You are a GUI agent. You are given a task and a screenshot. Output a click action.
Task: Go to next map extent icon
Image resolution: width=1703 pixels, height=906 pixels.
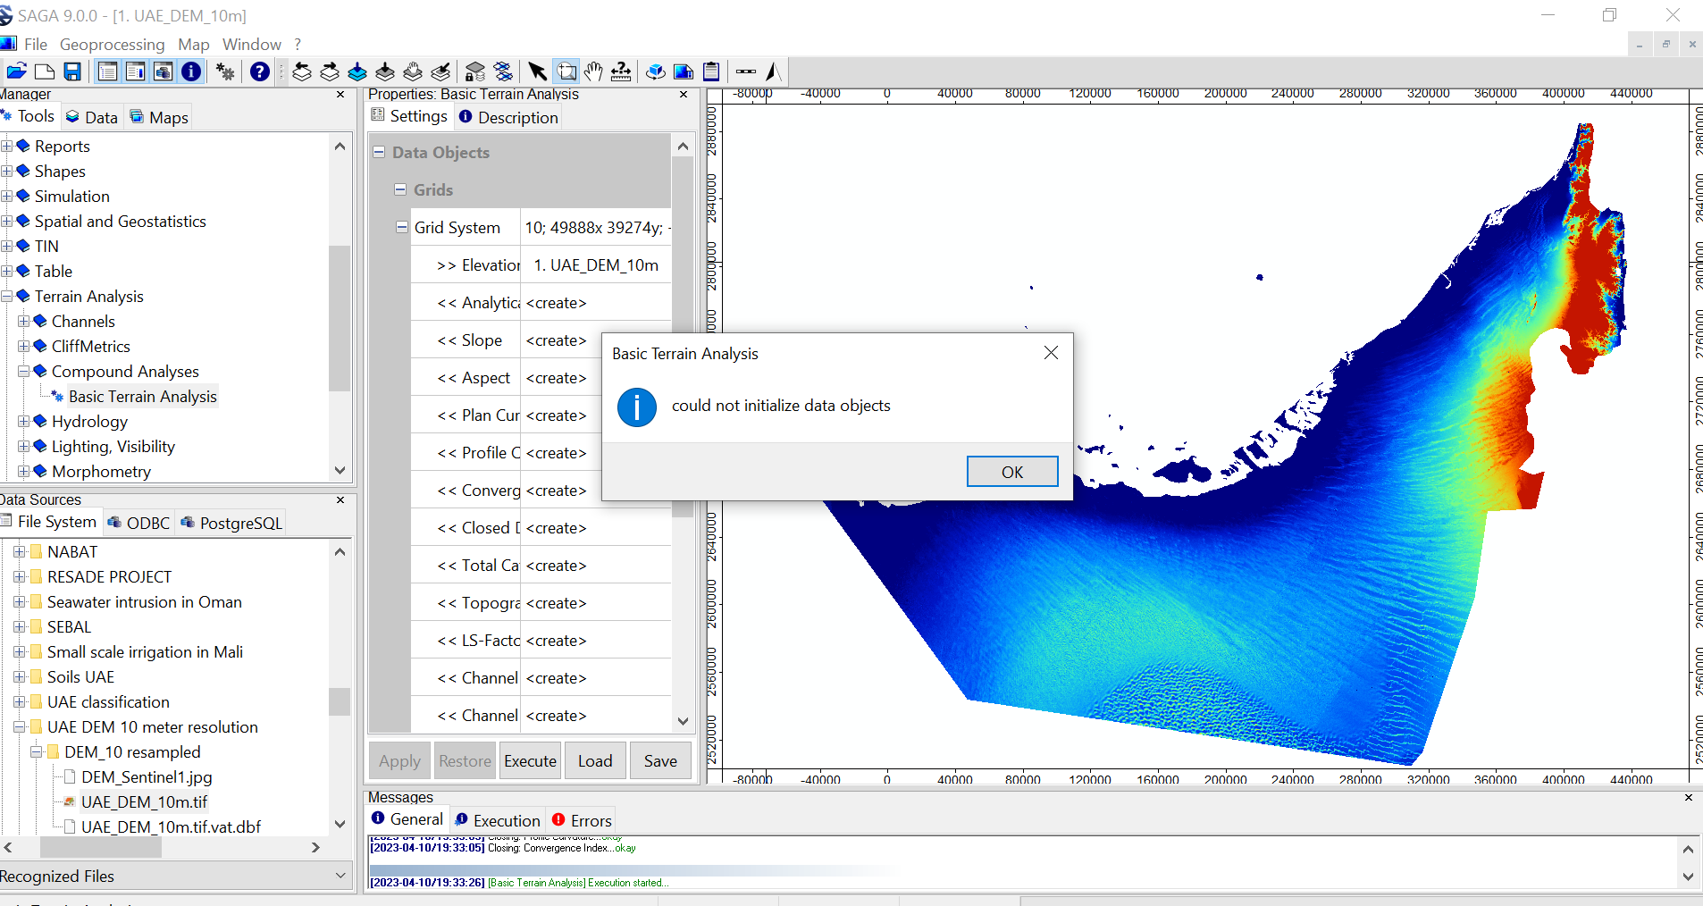(330, 71)
